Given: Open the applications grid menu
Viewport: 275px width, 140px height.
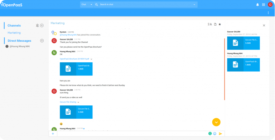Looking at the screenshot, I should pos(264,5).
